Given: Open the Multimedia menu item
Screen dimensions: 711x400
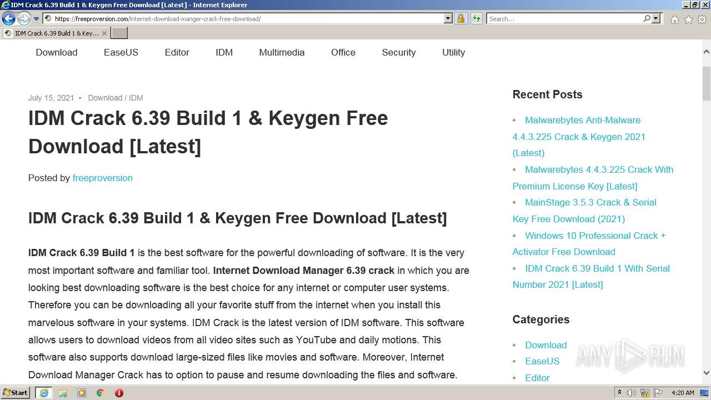Looking at the screenshot, I should click(x=282, y=52).
